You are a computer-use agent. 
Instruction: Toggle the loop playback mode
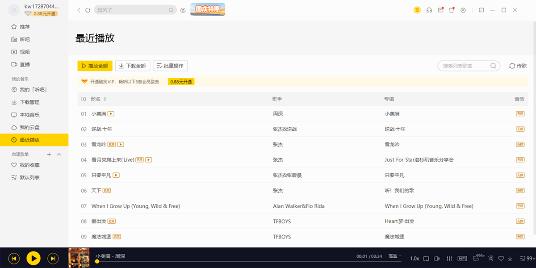426,259
